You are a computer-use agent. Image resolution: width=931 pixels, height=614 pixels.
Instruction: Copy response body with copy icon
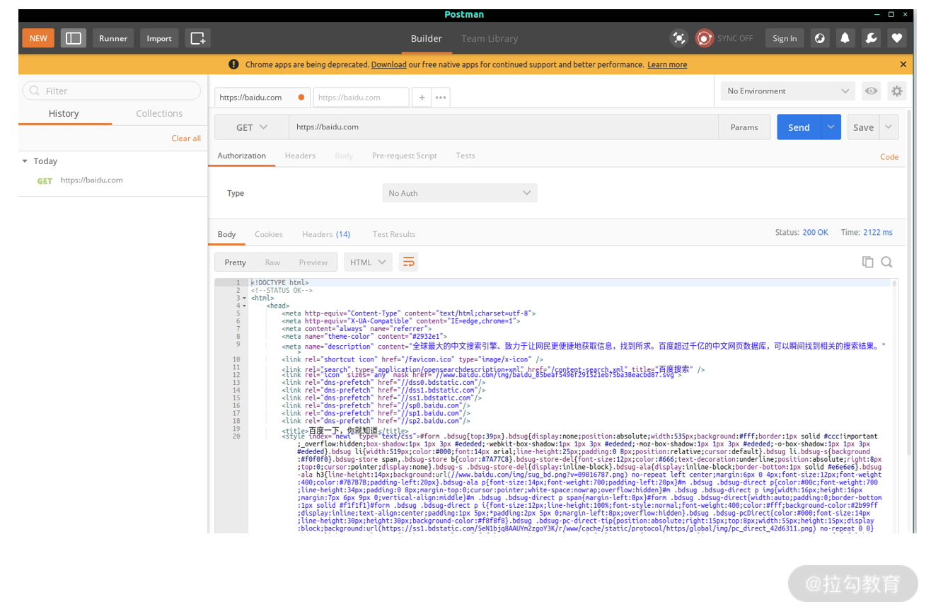click(867, 262)
